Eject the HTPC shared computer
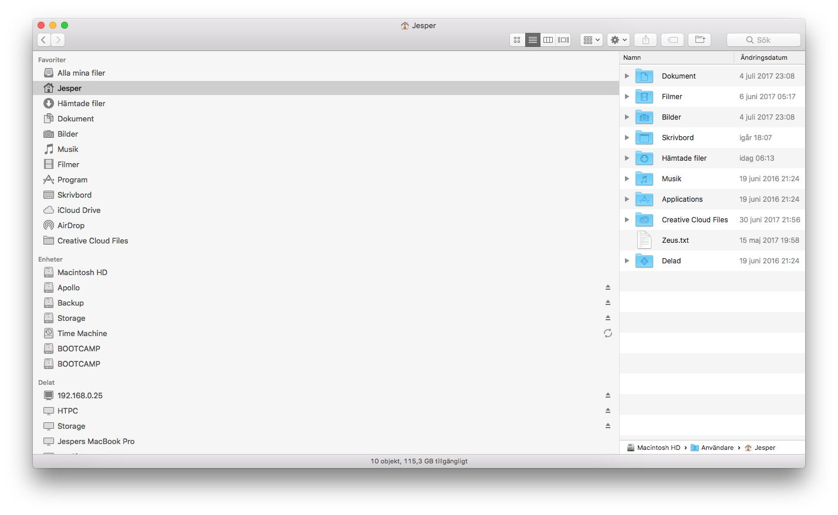This screenshot has width=838, height=515. point(608,411)
